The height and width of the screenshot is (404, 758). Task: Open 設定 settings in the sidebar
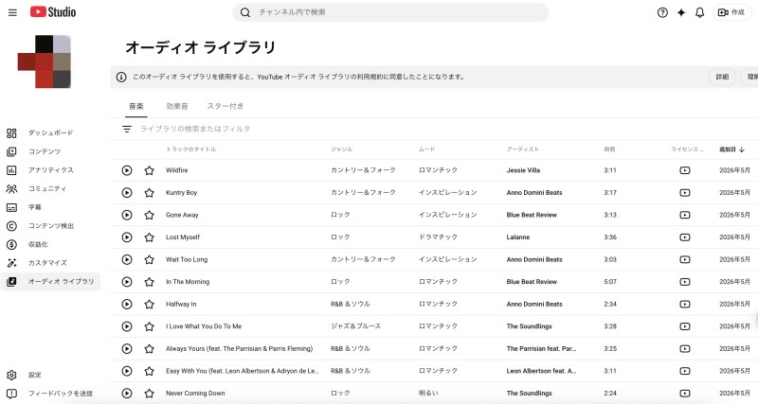click(x=50, y=375)
